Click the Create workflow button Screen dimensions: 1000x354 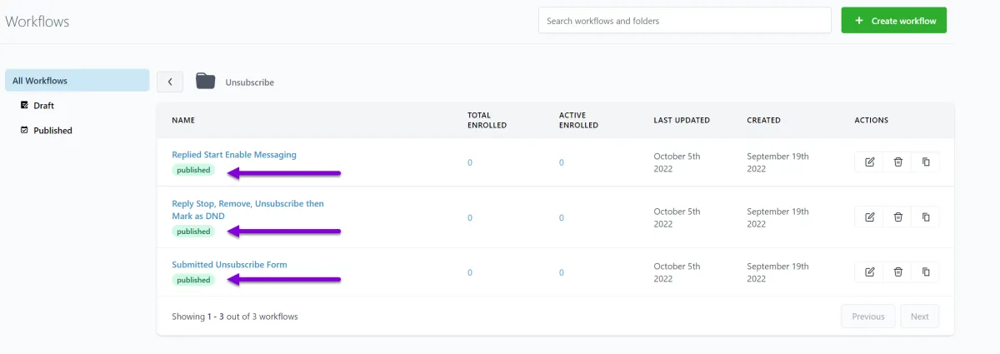[893, 21]
